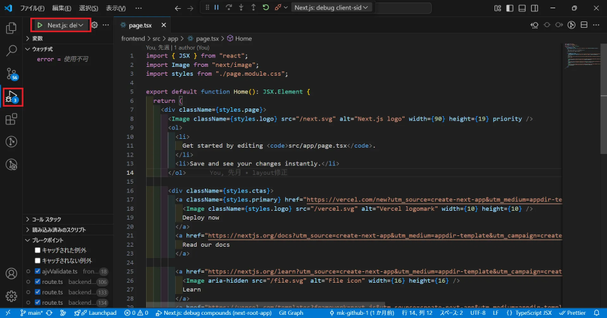Toggle the secondary side bar layout icon
This screenshot has width=607, height=318.
pos(535,8)
